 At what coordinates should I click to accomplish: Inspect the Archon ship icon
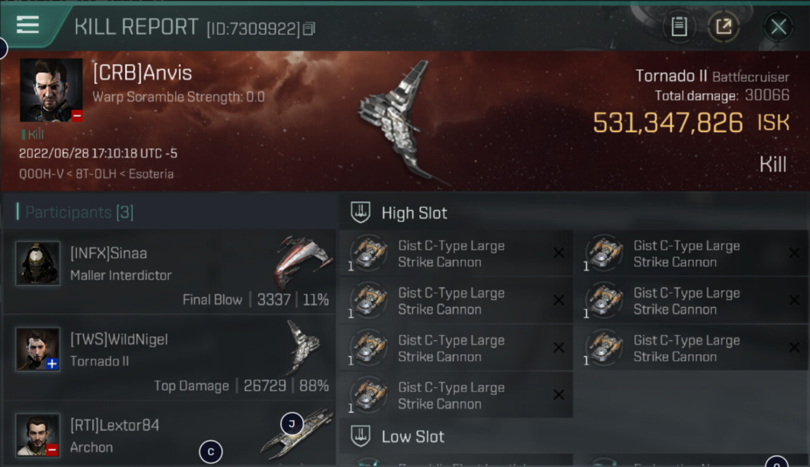tap(297, 433)
